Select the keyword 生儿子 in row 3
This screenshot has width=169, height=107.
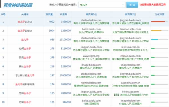(x=25, y=40)
